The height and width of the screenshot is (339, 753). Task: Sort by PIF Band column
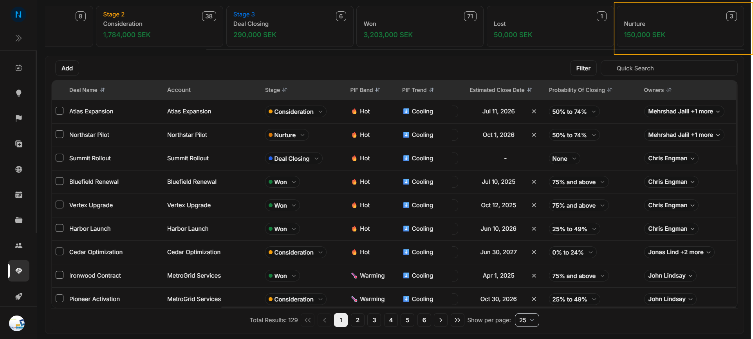point(377,90)
